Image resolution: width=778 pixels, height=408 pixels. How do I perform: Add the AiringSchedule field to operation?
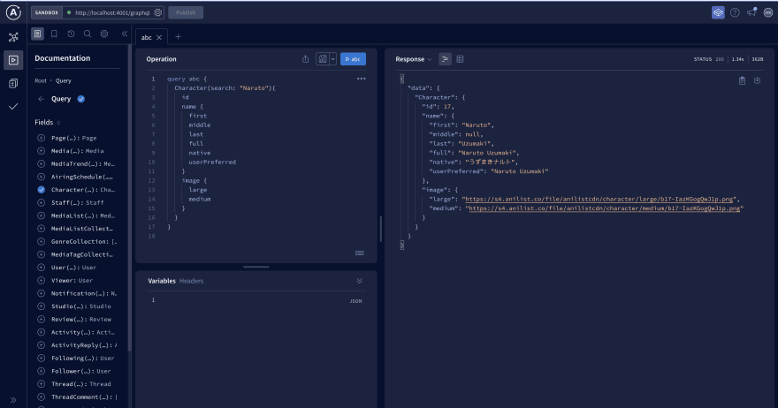pos(42,177)
